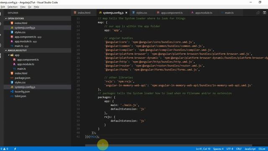This screenshot has width=268, height=151.
Task: Click line number 41 in the gutter
Action: [x=78, y=137]
